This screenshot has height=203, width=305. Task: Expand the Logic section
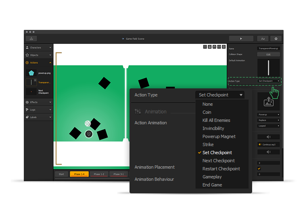coord(50,110)
